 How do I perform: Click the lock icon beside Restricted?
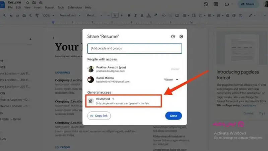coord(90,101)
